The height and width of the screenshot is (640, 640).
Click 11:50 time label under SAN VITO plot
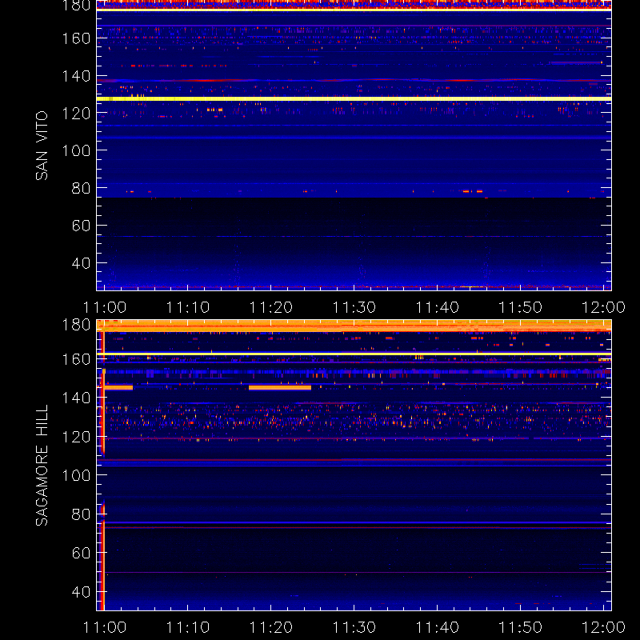(x=521, y=307)
